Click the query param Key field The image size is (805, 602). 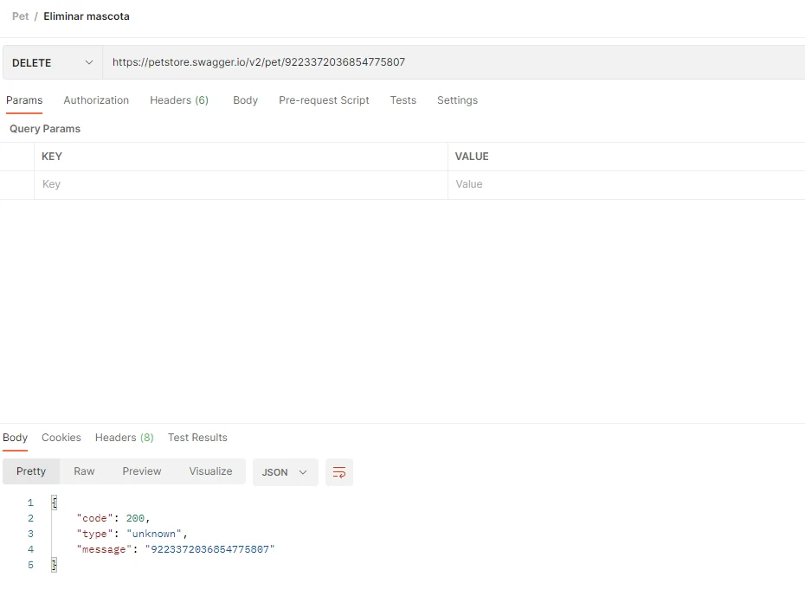pyautogui.click(x=241, y=184)
